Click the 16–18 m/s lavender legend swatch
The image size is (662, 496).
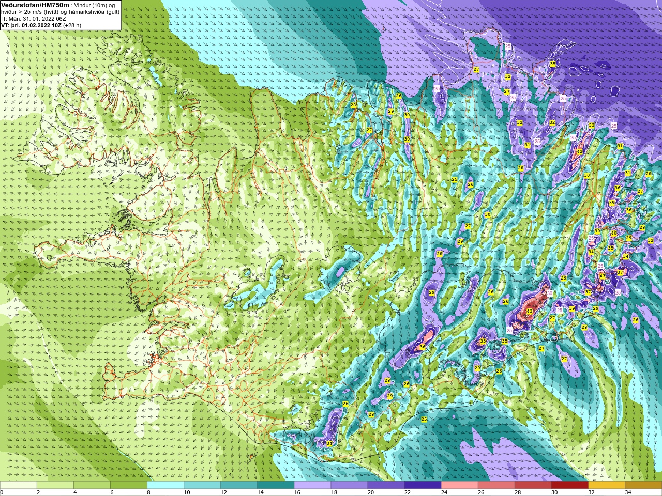[312, 485]
